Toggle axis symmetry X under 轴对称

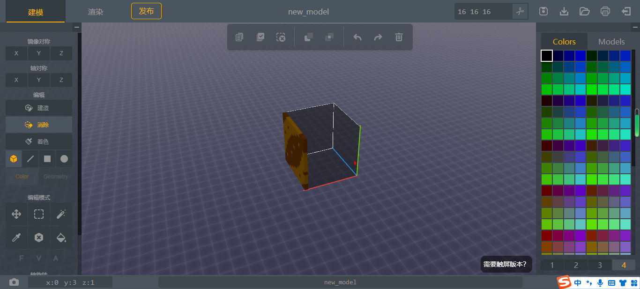(x=16, y=80)
